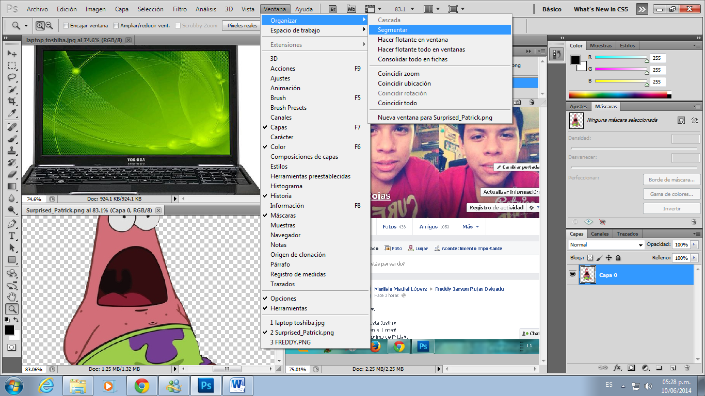Select the Brush tool in the toolbox
The width and height of the screenshot is (705, 396).
pyautogui.click(x=11, y=139)
